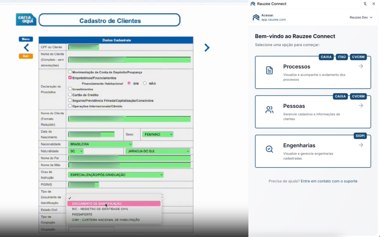This screenshot has width=380, height=237.
Task: Uncheck Empréstimos/Financiamentos checkbox
Action: pyautogui.click(x=70, y=78)
